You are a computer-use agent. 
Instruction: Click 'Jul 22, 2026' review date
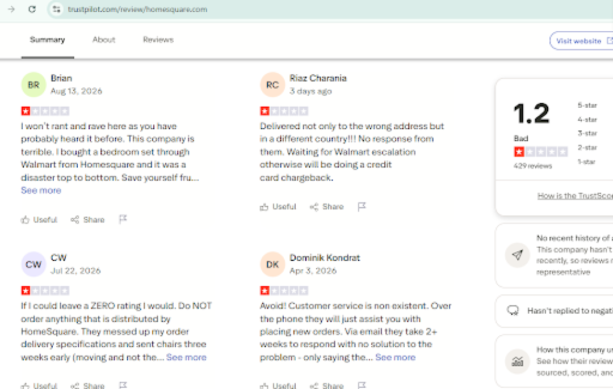click(x=75, y=270)
